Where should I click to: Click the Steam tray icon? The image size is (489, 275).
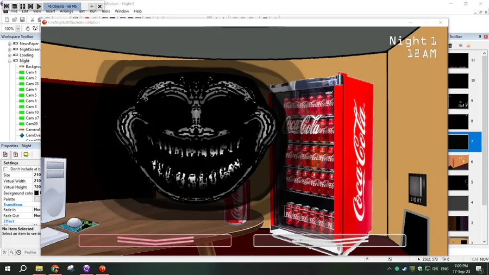404,268
